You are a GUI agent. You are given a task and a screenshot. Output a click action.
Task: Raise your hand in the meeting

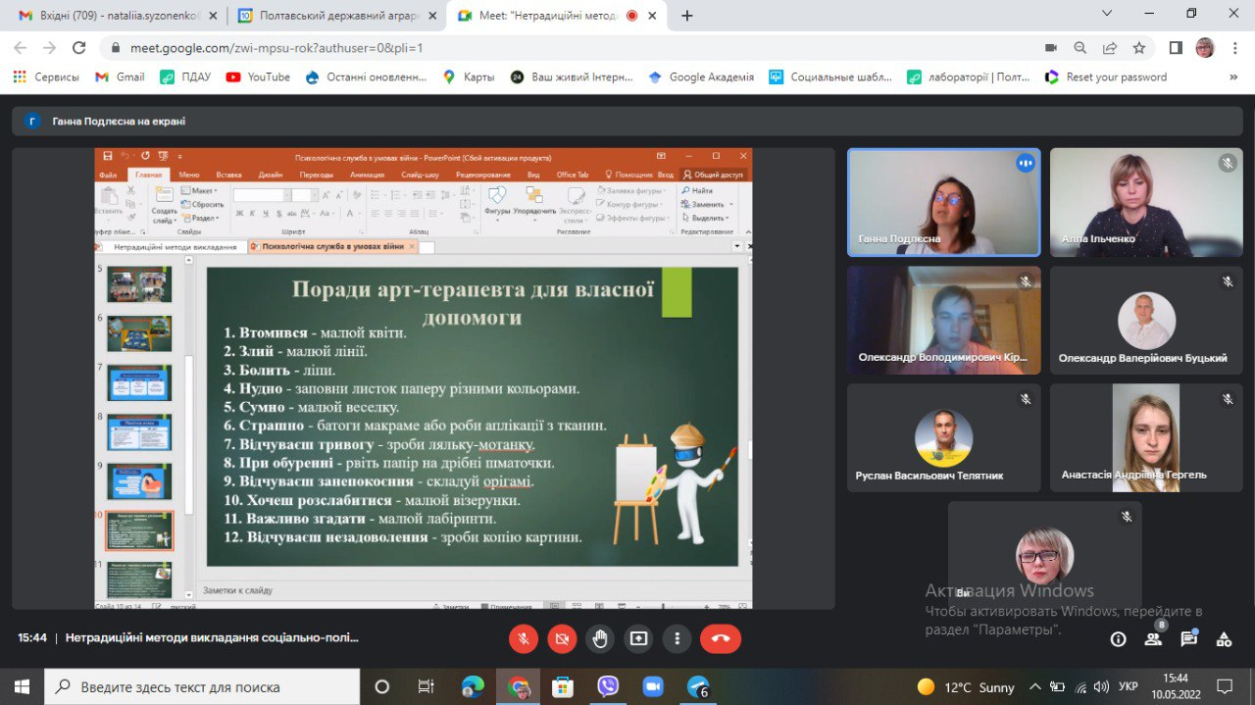(600, 638)
